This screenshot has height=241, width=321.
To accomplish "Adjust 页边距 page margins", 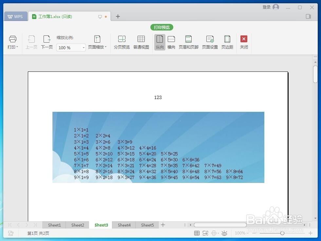I will (x=227, y=42).
